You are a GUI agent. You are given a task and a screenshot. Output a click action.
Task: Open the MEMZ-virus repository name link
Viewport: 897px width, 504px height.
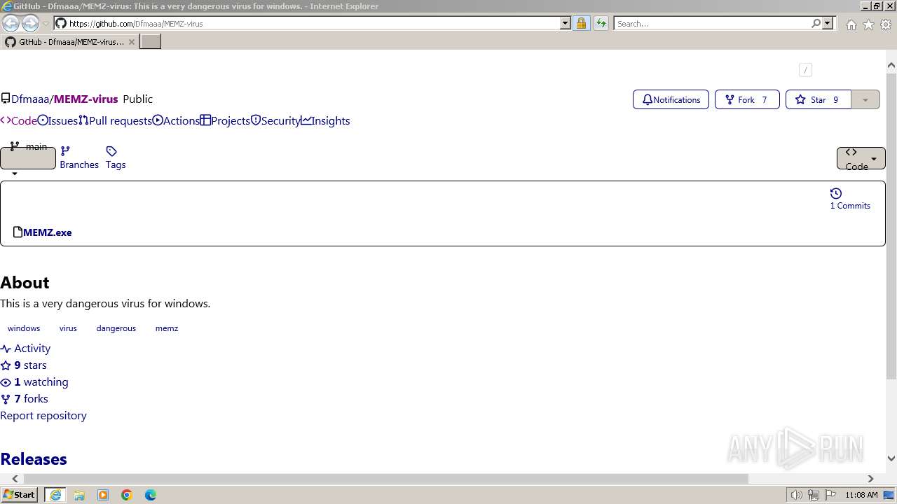pos(85,99)
